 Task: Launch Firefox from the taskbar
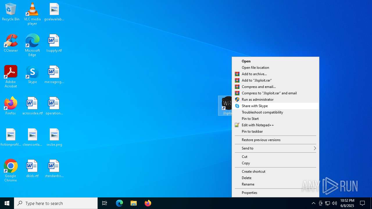[x=148, y=203]
